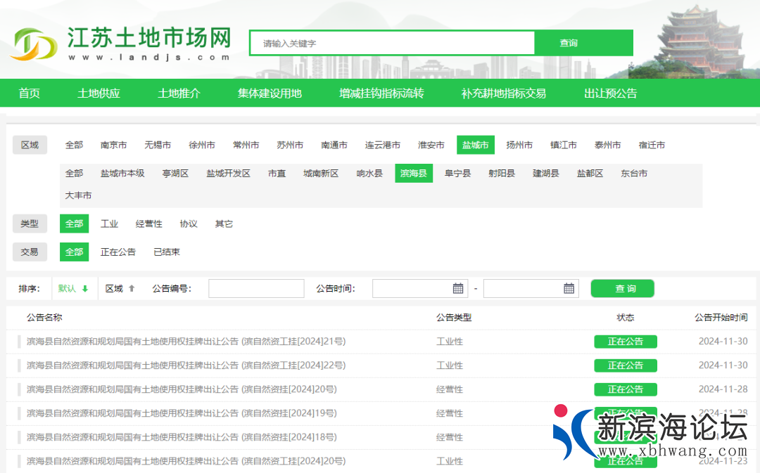Image resolution: width=760 pixels, height=473 pixels.
Task: Select 南京市 region
Action: coord(113,145)
